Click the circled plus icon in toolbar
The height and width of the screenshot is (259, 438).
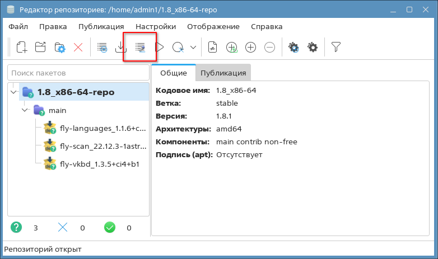coord(250,48)
